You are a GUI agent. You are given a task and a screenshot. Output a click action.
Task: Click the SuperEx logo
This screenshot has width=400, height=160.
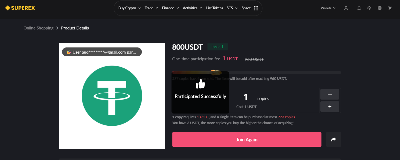point(20,8)
